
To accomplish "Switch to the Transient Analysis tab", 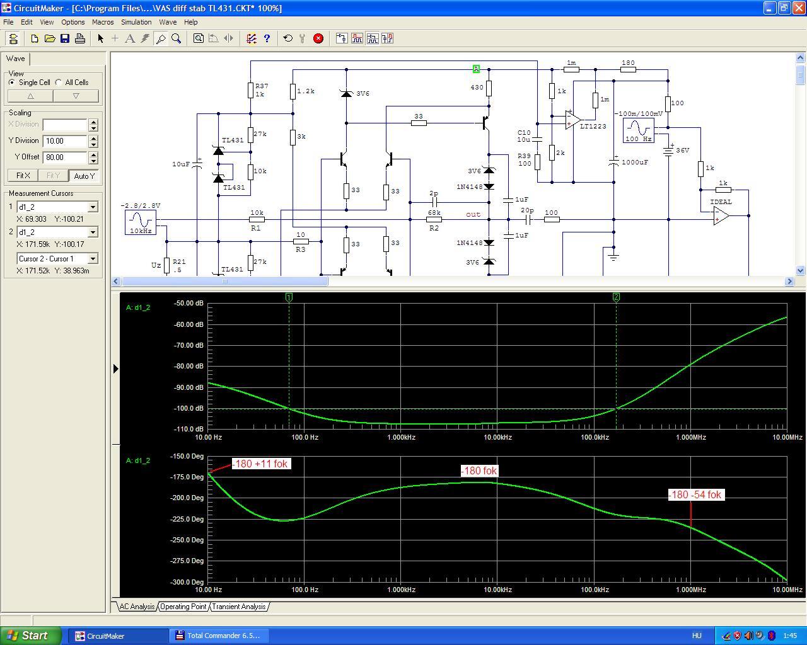I will click(238, 607).
